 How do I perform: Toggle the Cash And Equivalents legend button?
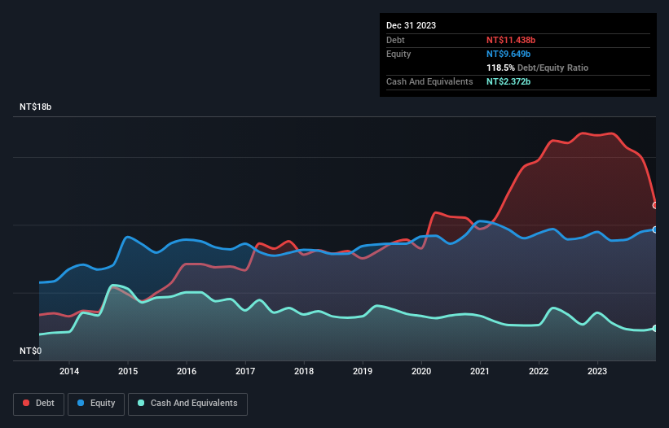pos(187,404)
